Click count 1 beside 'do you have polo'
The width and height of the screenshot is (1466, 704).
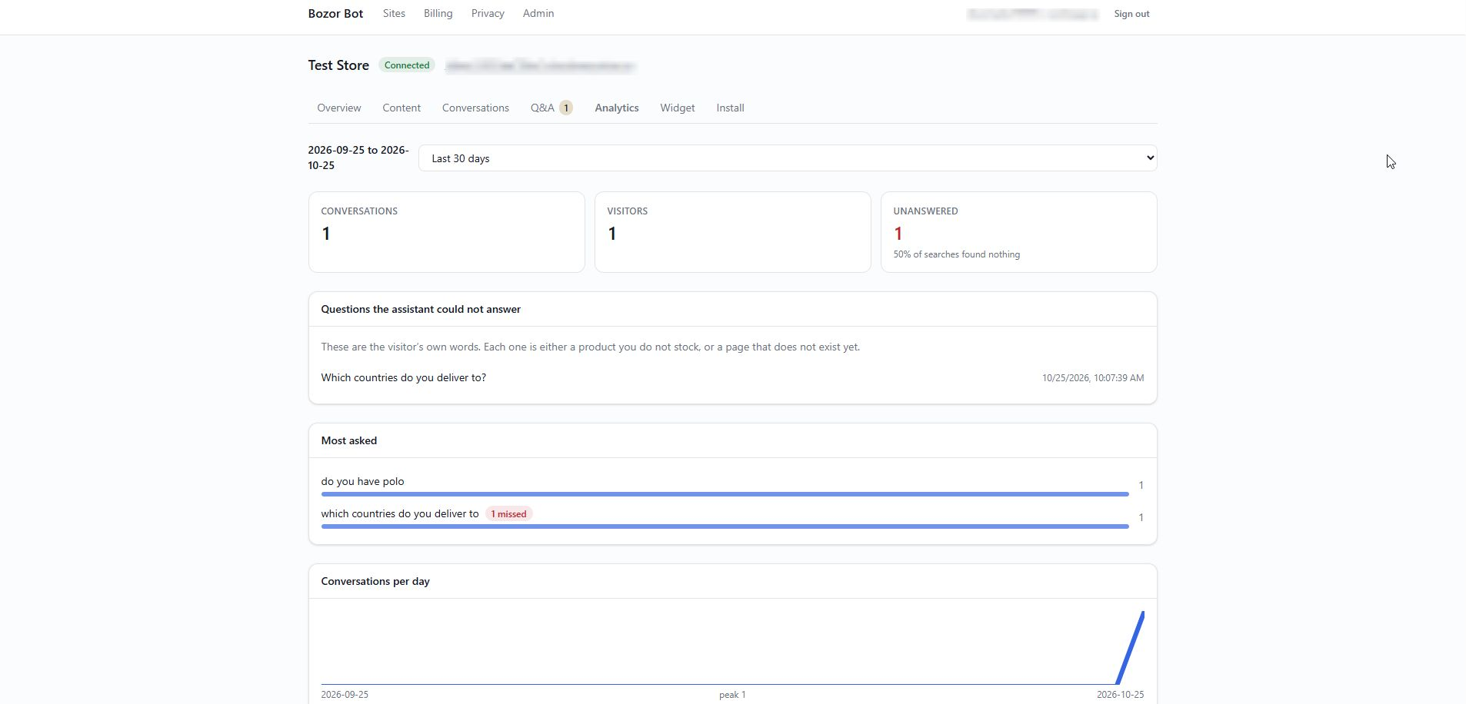(1141, 485)
